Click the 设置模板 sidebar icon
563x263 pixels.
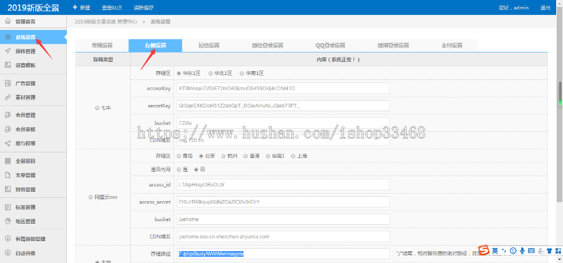pos(8,65)
